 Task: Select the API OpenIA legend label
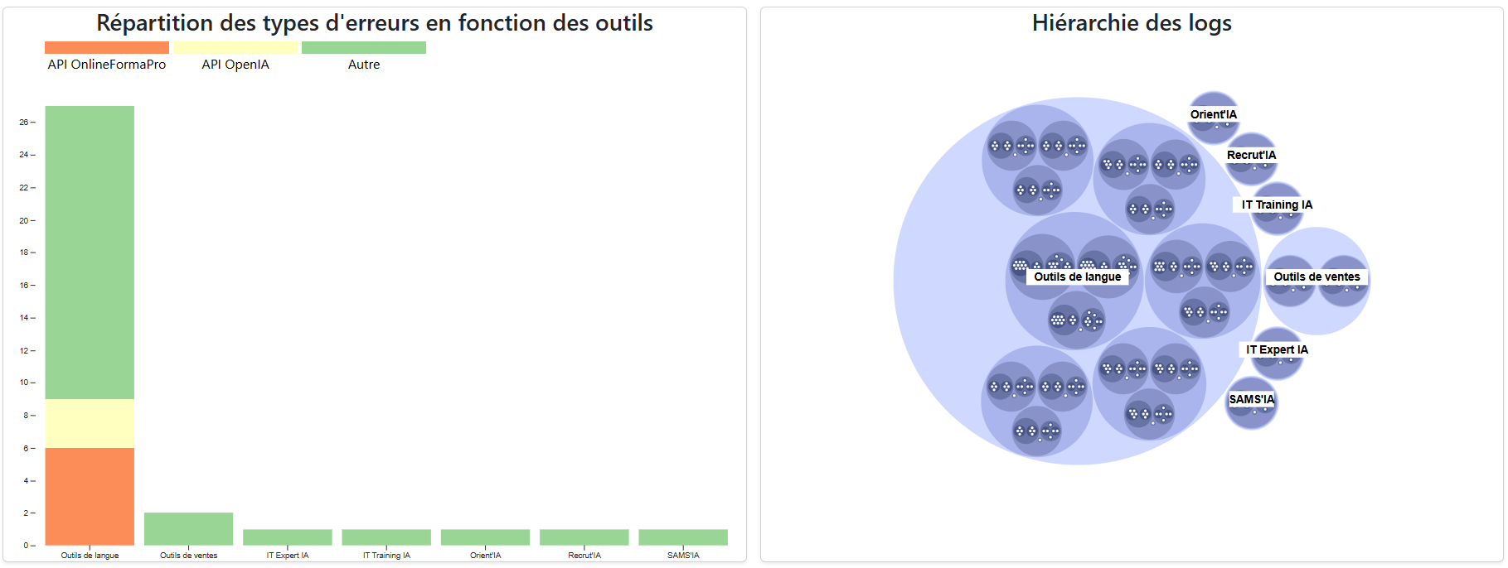[x=235, y=65]
